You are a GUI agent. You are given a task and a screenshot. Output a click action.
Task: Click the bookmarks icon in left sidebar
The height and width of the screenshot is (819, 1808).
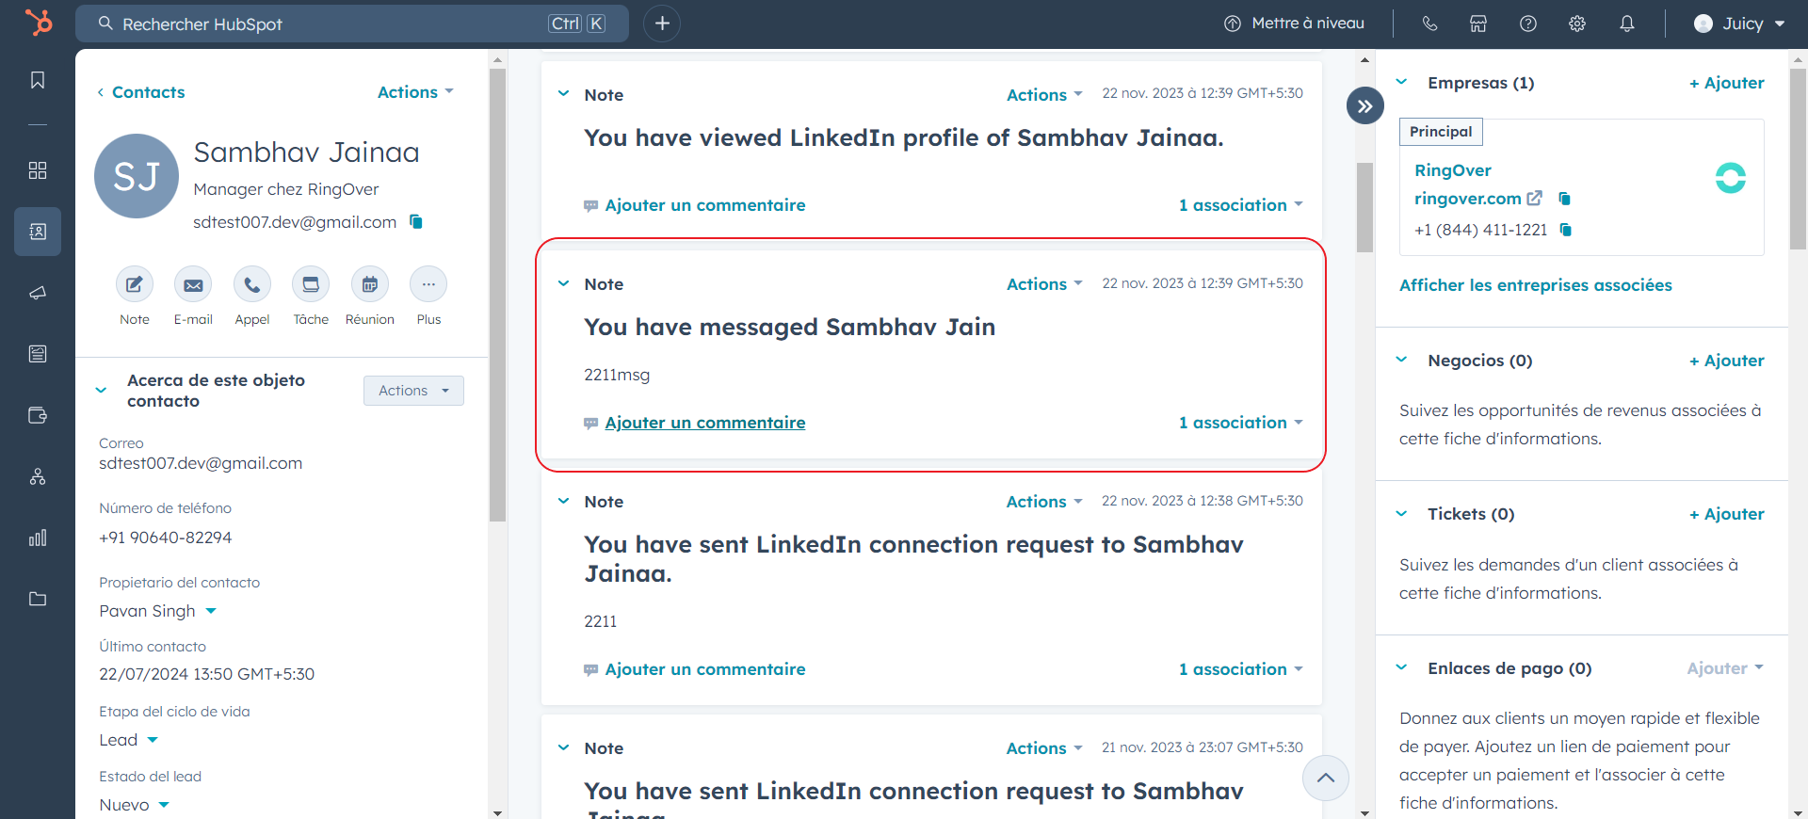pos(38,80)
